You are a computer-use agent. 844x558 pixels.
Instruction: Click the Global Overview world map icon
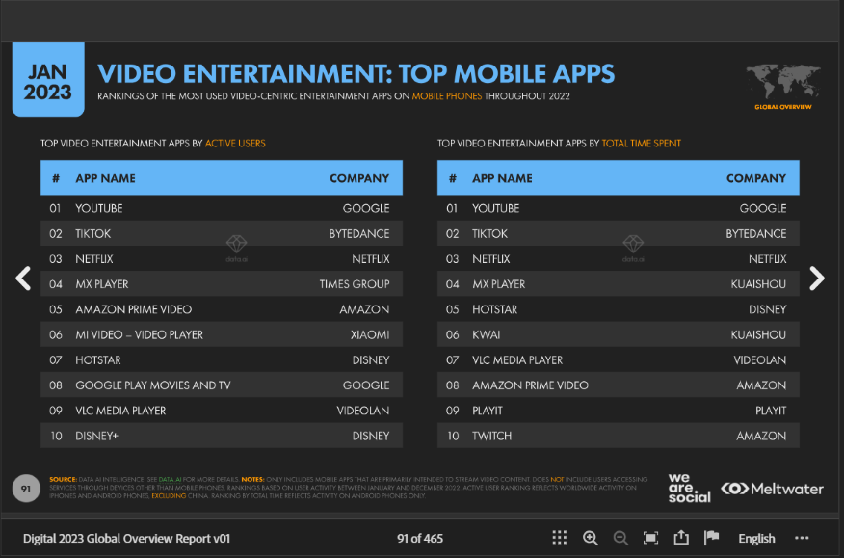click(783, 86)
